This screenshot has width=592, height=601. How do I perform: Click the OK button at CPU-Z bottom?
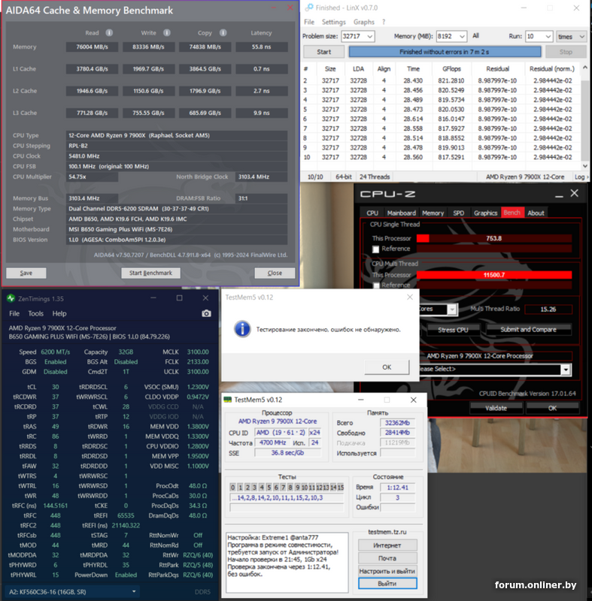pyautogui.click(x=552, y=408)
